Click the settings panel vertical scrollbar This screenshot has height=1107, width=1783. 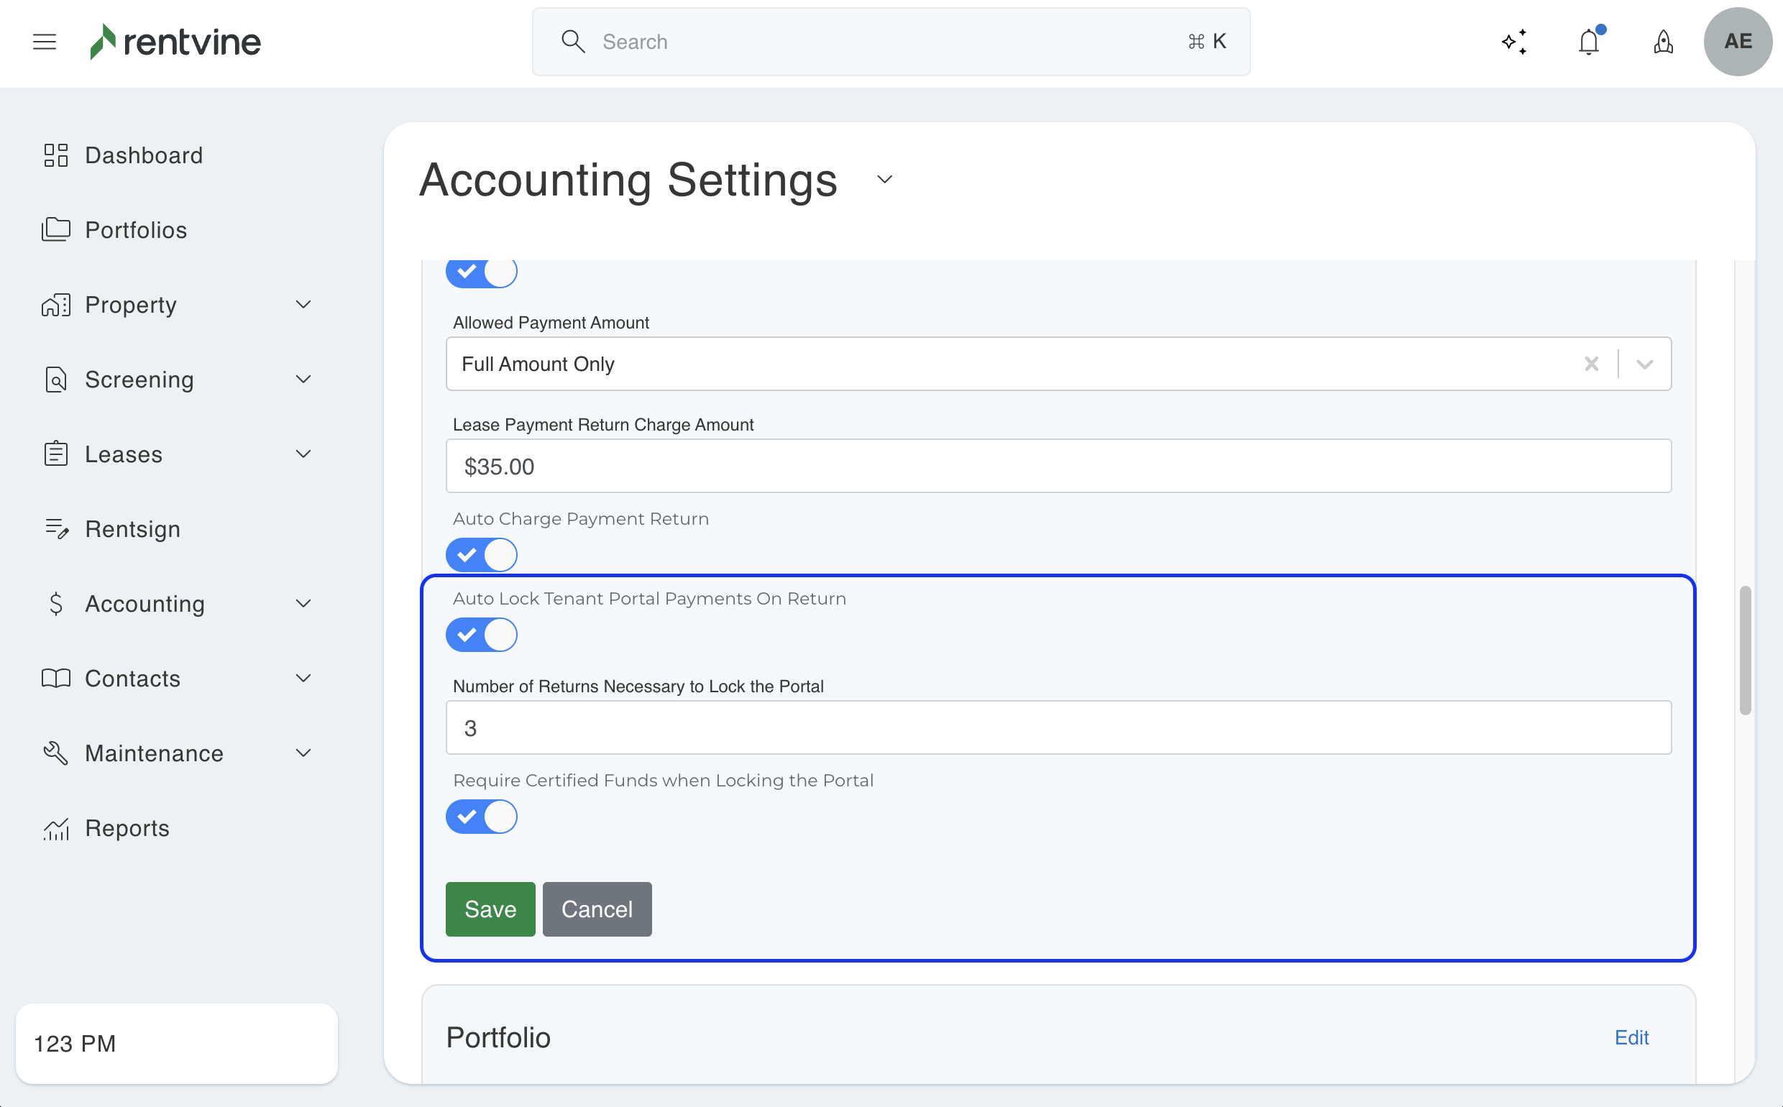[x=1745, y=649]
